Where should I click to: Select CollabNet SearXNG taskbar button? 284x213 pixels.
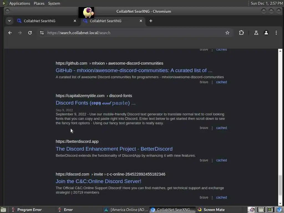pyautogui.click(x=173, y=210)
